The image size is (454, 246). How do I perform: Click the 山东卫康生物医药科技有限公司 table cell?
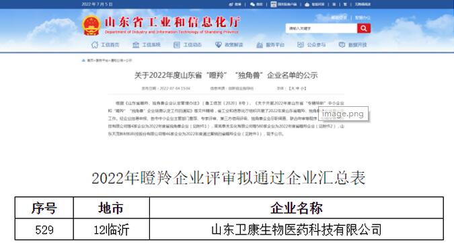coord(297,229)
